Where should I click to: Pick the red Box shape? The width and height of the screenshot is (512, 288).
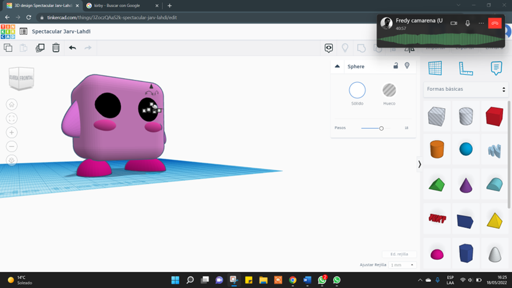coord(494,116)
